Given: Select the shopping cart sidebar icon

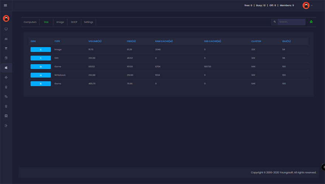Looking at the screenshot, I should pos(6,48).
